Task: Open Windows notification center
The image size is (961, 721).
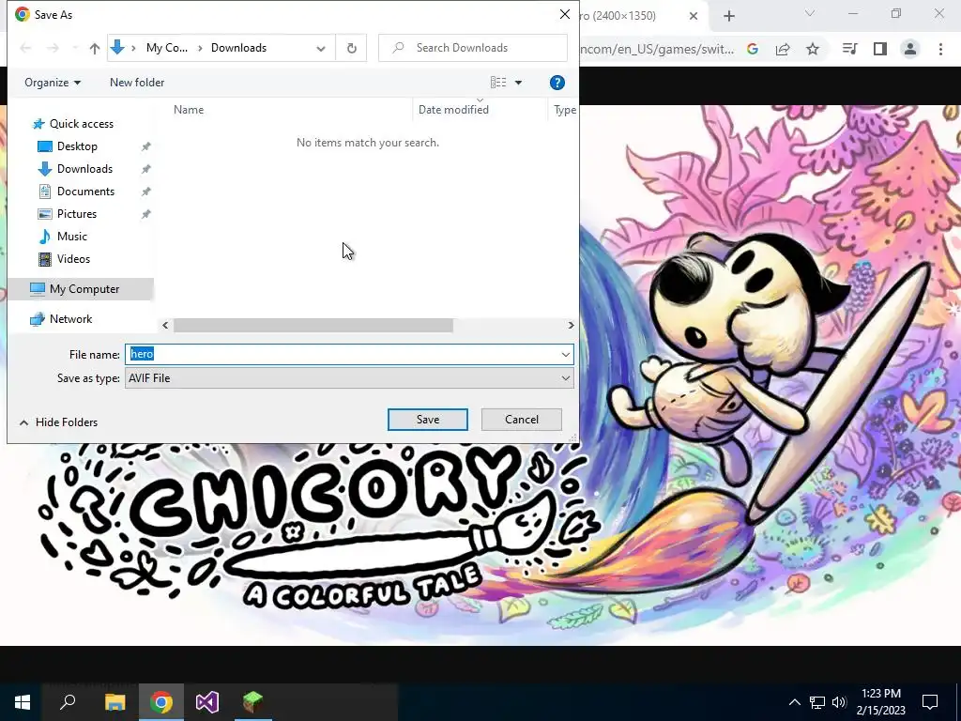Action: point(930,702)
